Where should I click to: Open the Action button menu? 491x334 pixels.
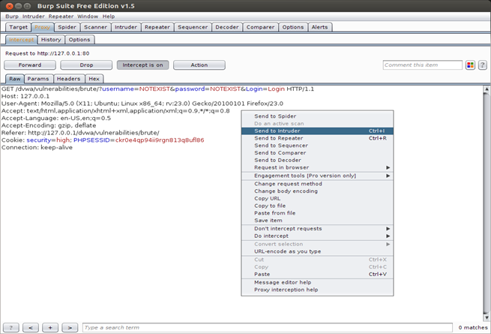199,65
